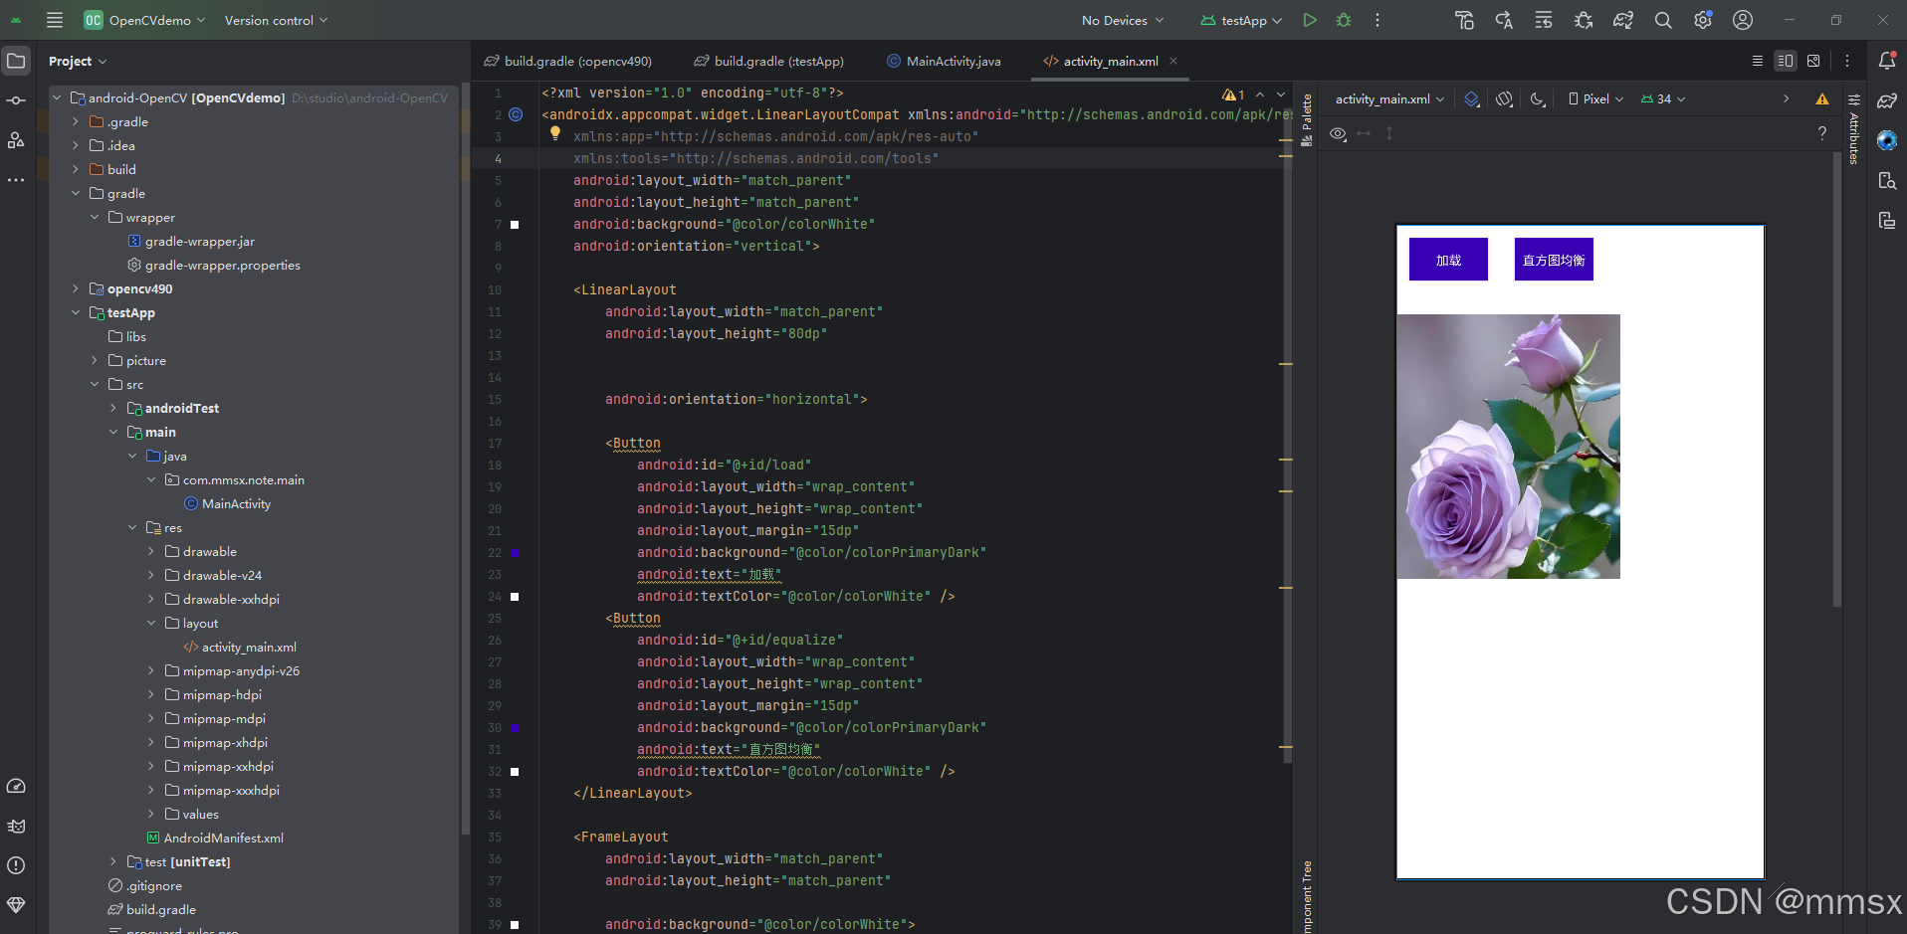Open the No Devices selector dropdown

(1123, 20)
